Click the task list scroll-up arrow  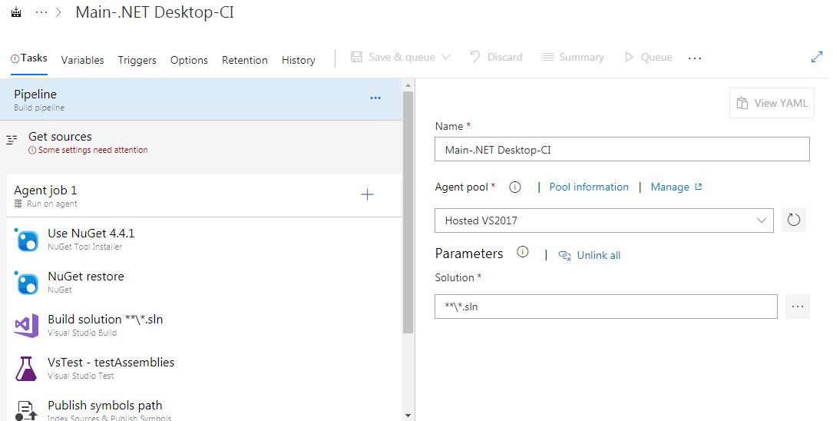pyautogui.click(x=408, y=85)
